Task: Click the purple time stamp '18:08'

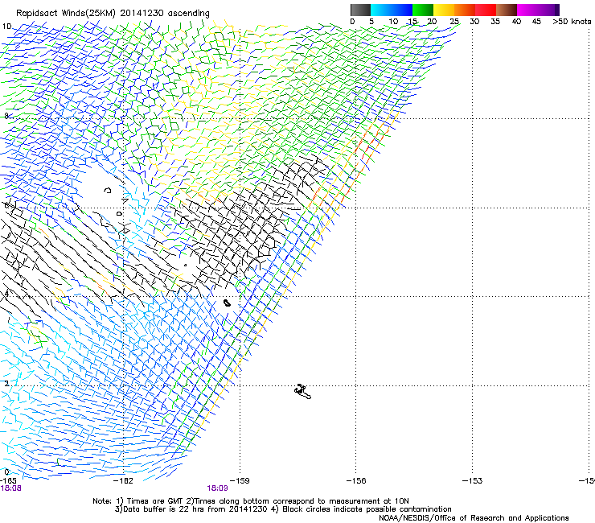Action: click(x=10, y=488)
